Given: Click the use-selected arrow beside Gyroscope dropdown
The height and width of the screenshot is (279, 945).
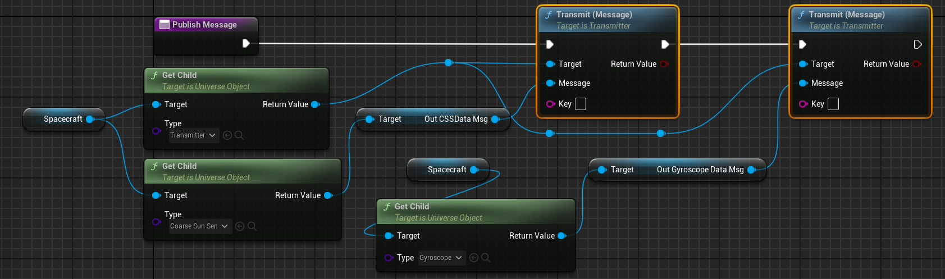Looking at the screenshot, I should pyautogui.click(x=474, y=258).
